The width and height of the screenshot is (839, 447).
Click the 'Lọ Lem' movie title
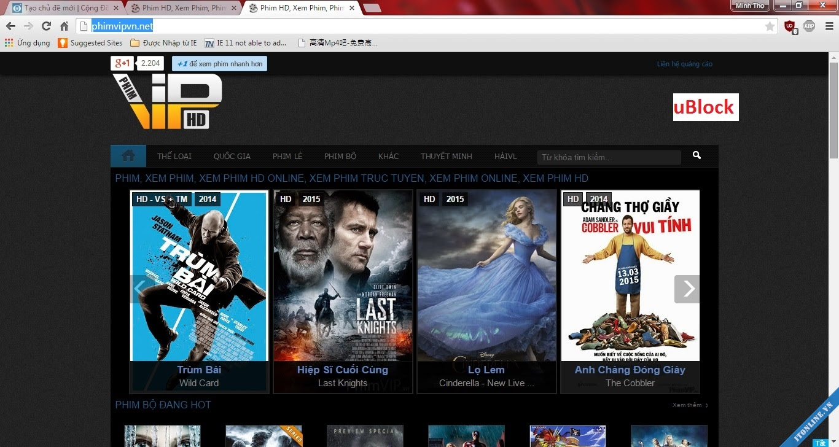click(x=486, y=370)
